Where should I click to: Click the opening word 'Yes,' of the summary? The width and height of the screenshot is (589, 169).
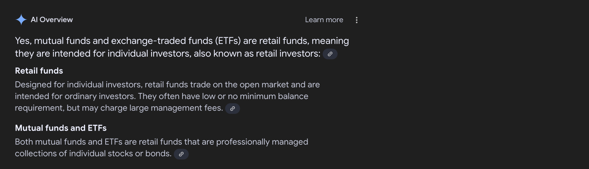(23, 41)
